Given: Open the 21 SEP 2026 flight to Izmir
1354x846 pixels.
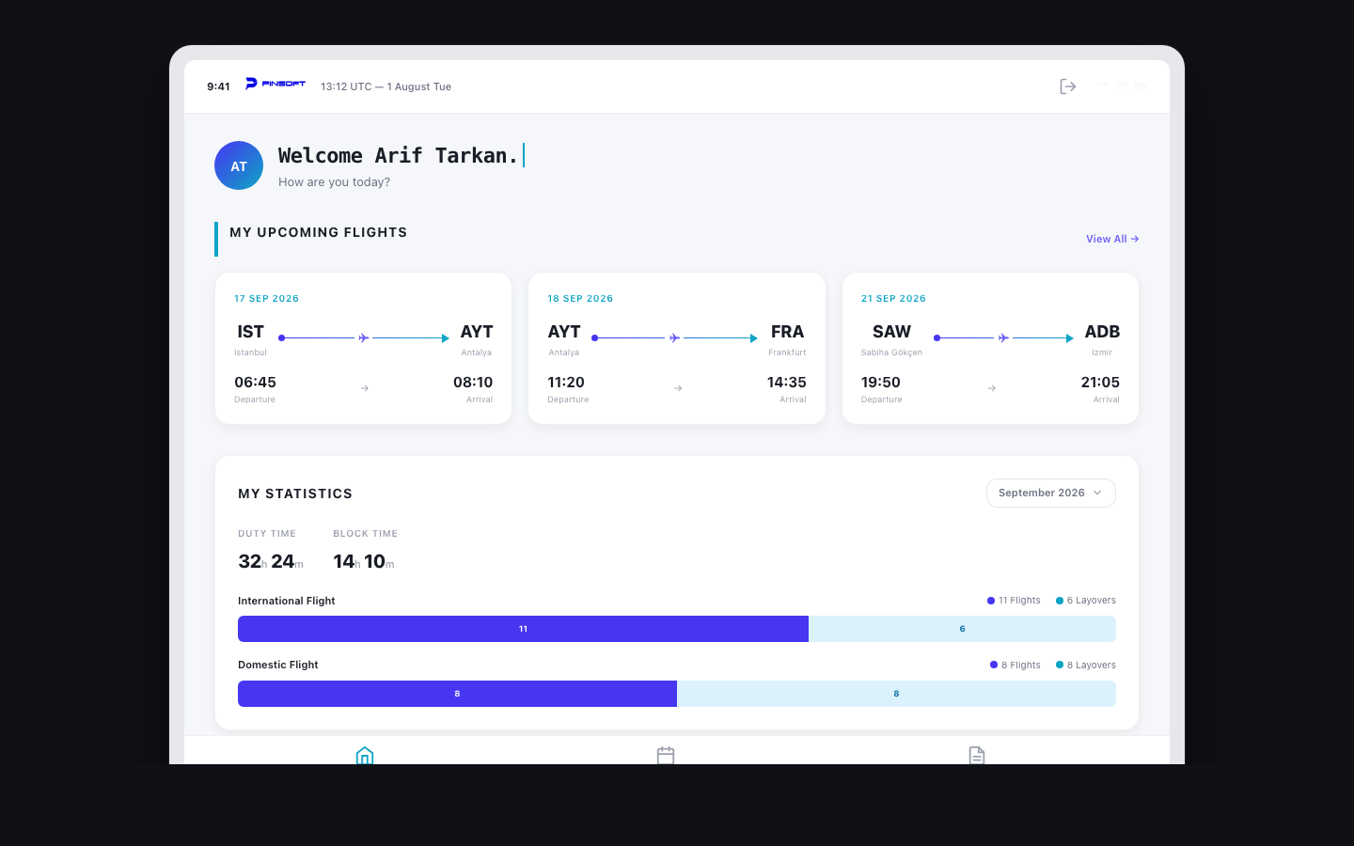Looking at the screenshot, I should tap(990, 349).
